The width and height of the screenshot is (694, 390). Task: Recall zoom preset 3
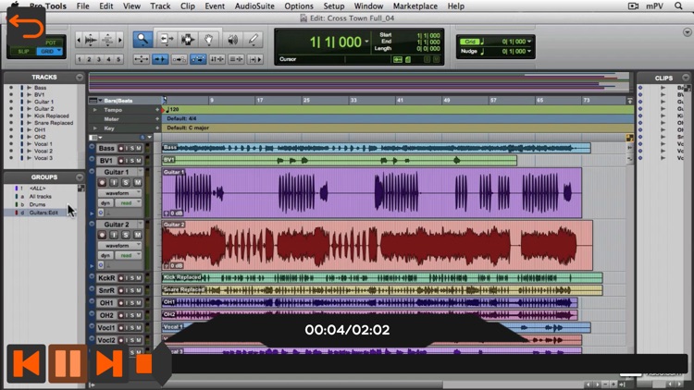(x=99, y=59)
